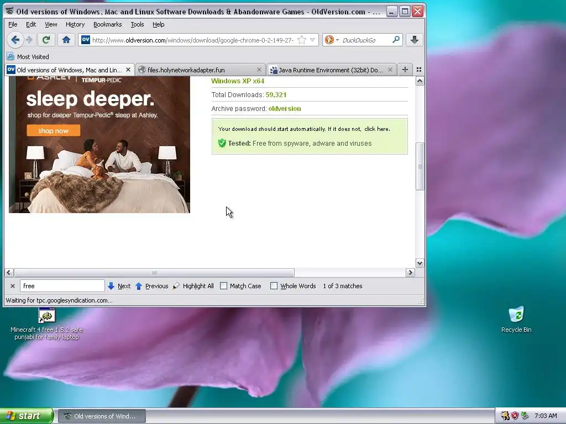Go back with the browser Back arrow
566x424 pixels.
[15, 40]
